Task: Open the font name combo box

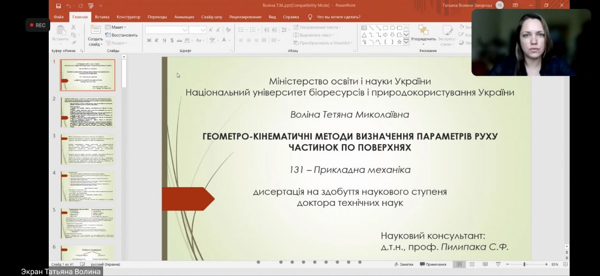Action: tap(166, 29)
